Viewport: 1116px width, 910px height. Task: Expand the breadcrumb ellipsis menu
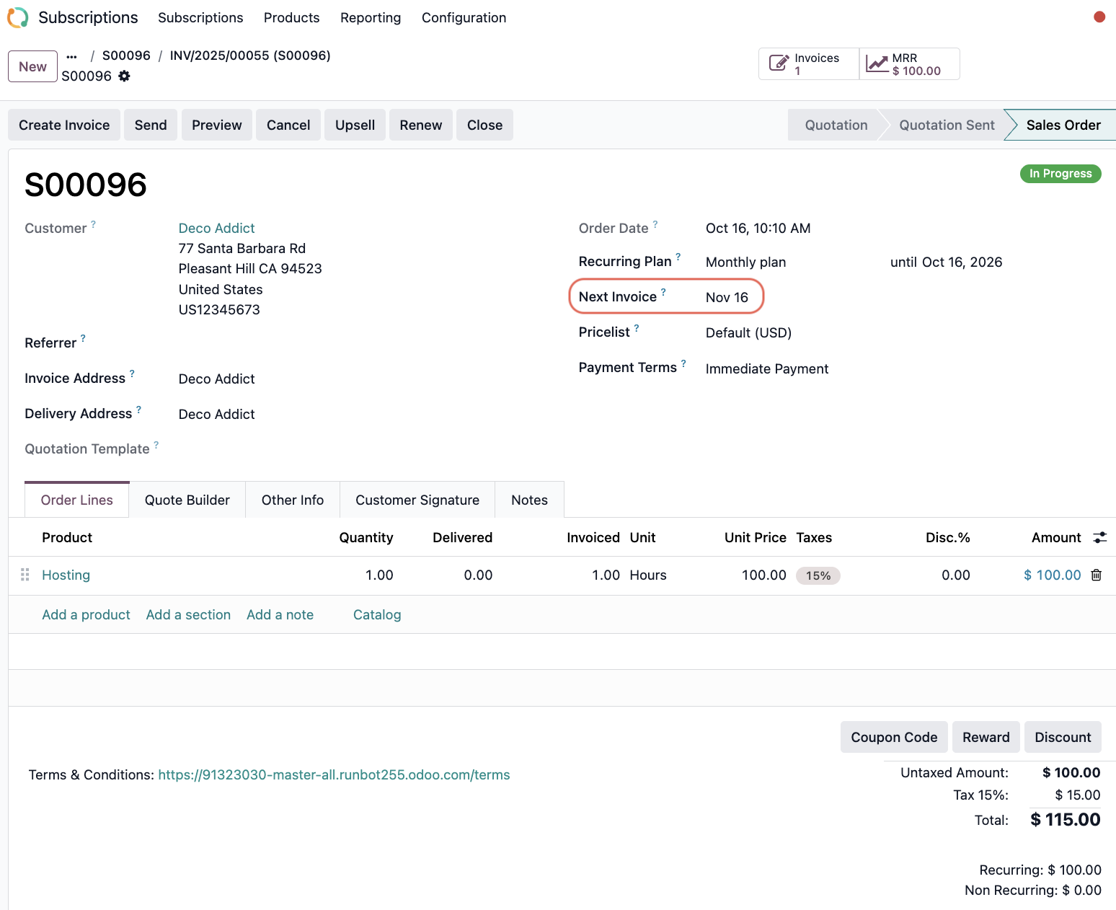click(71, 56)
